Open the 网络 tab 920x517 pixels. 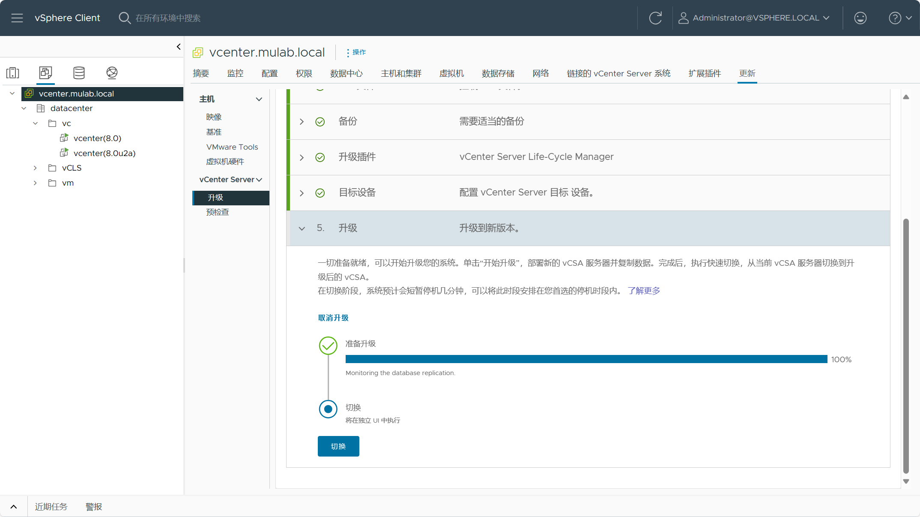[x=541, y=73]
